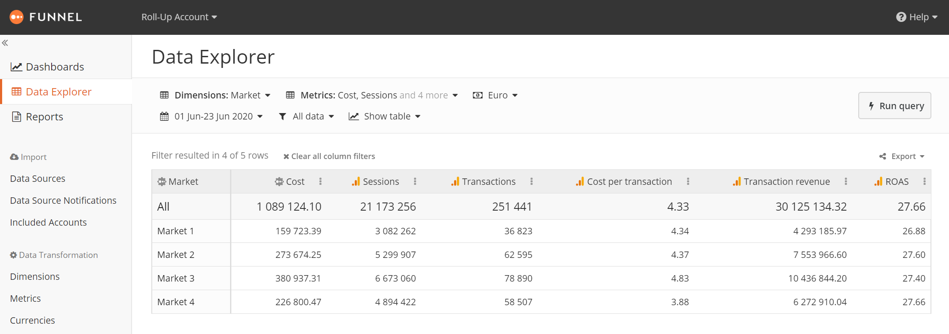Change the Euro currency dropdown

coord(495,95)
